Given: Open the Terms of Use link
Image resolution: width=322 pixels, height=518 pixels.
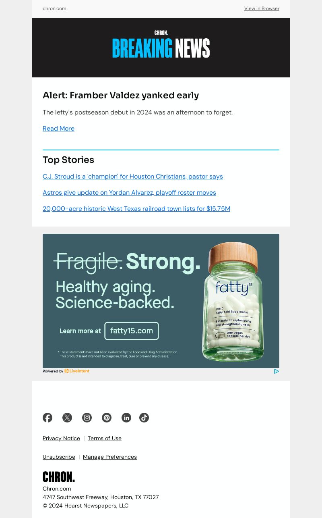Looking at the screenshot, I should click(x=105, y=438).
